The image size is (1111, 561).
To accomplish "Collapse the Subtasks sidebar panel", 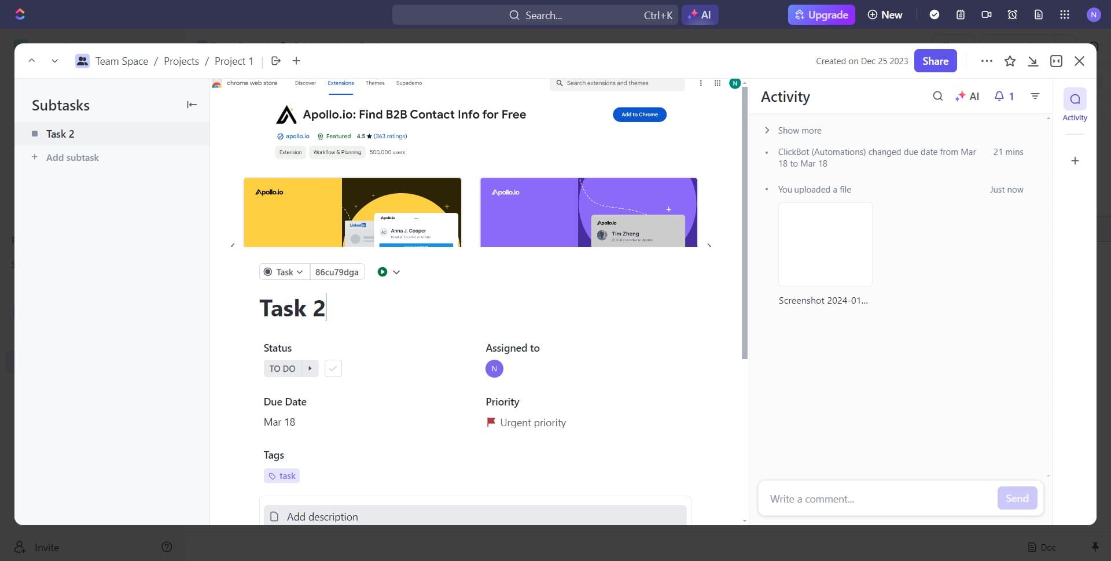I will point(192,105).
